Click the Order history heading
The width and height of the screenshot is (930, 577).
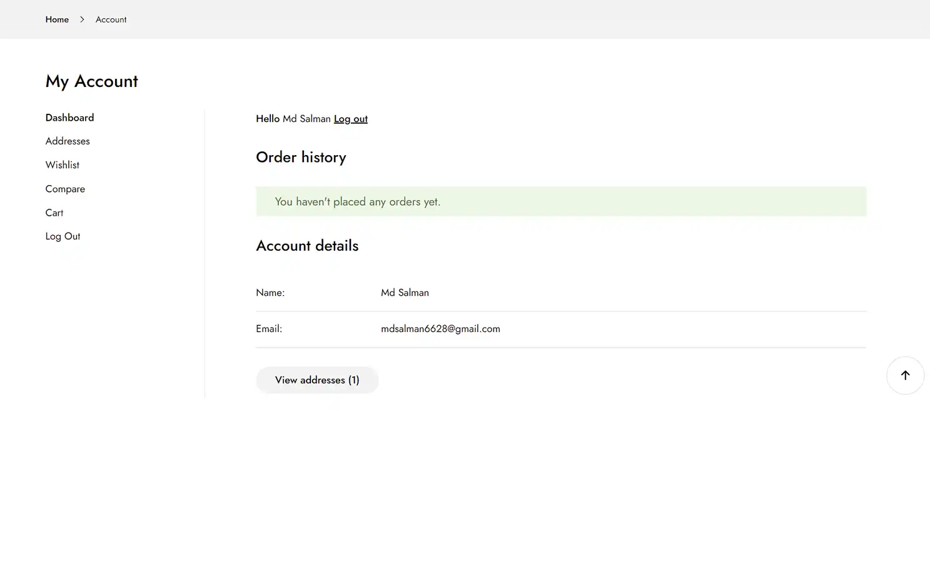tap(301, 158)
